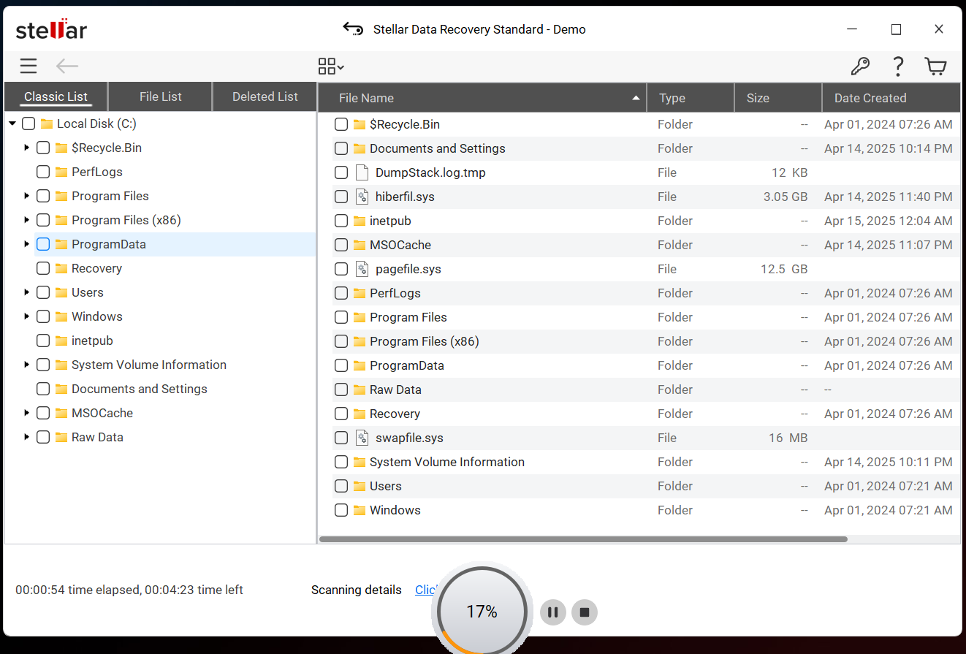Click the DumpStack.log.tmp file icon
This screenshot has height=654, width=966.
362,172
